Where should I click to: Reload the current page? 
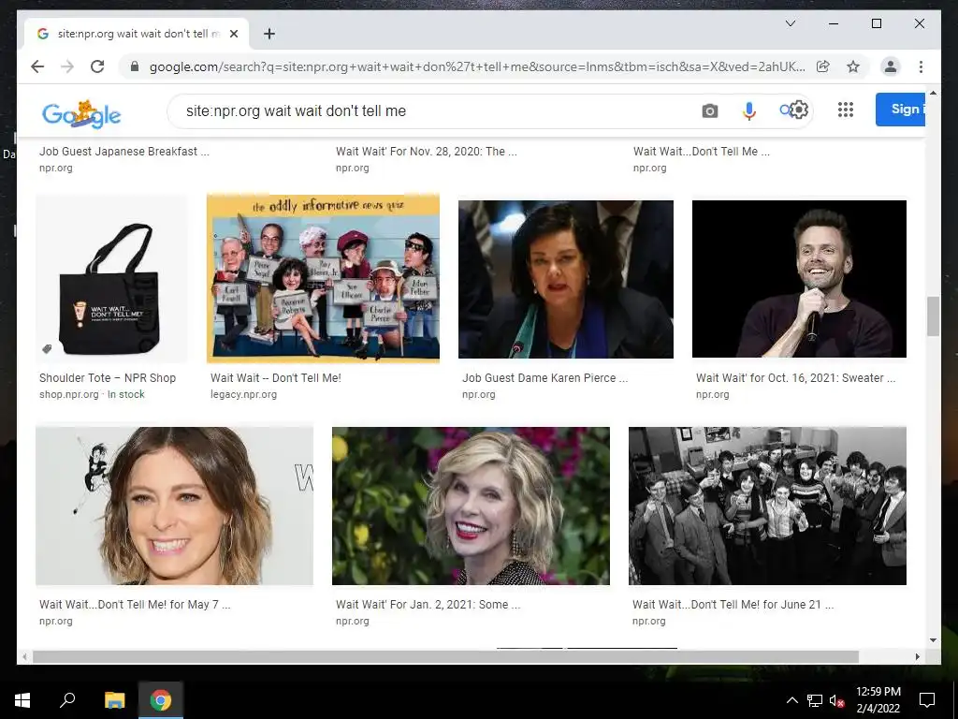coord(97,66)
